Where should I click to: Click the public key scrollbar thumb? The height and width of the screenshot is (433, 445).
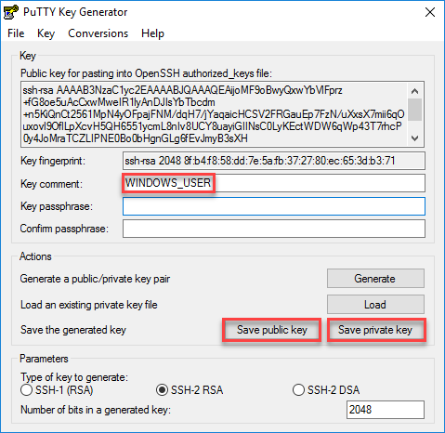[415, 110]
